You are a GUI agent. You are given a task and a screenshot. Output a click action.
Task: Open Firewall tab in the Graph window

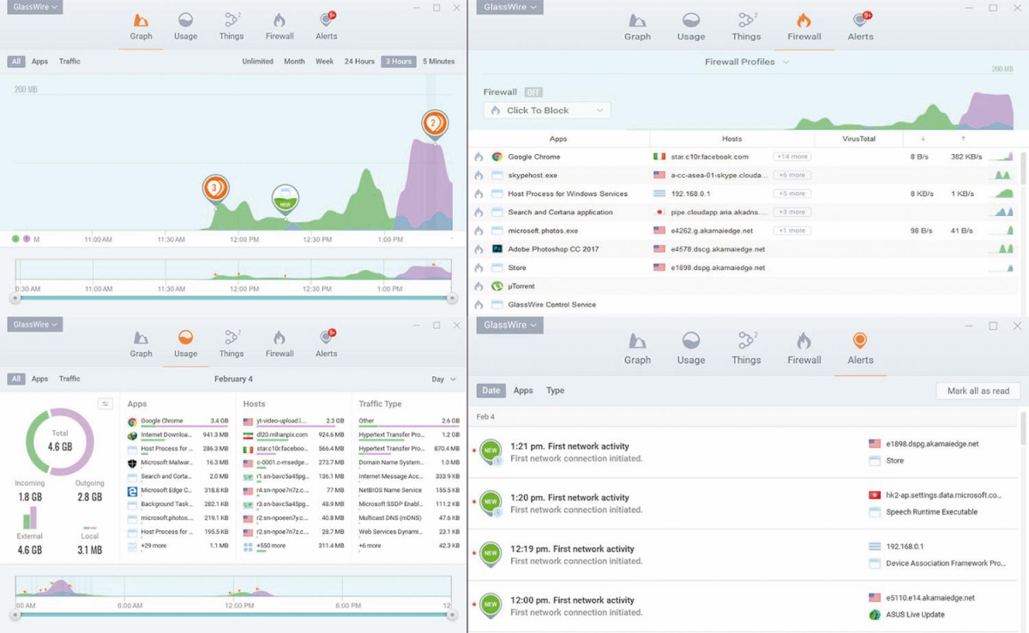pyautogui.click(x=280, y=26)
